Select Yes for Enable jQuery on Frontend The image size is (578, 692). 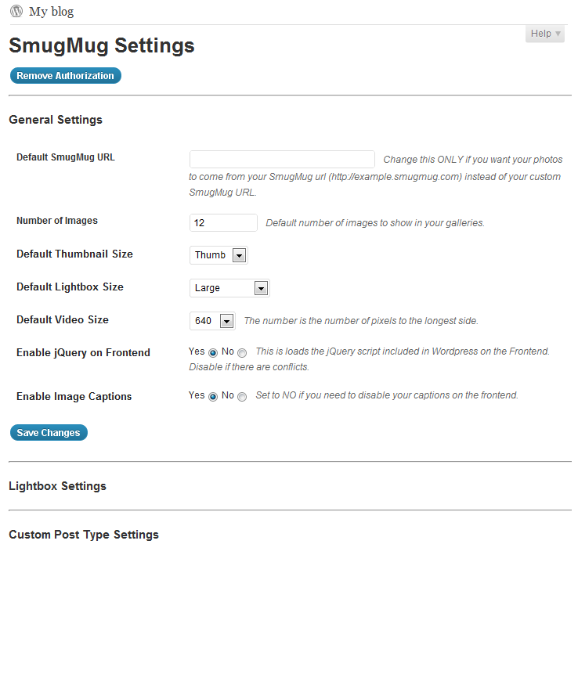coord(213,352)
